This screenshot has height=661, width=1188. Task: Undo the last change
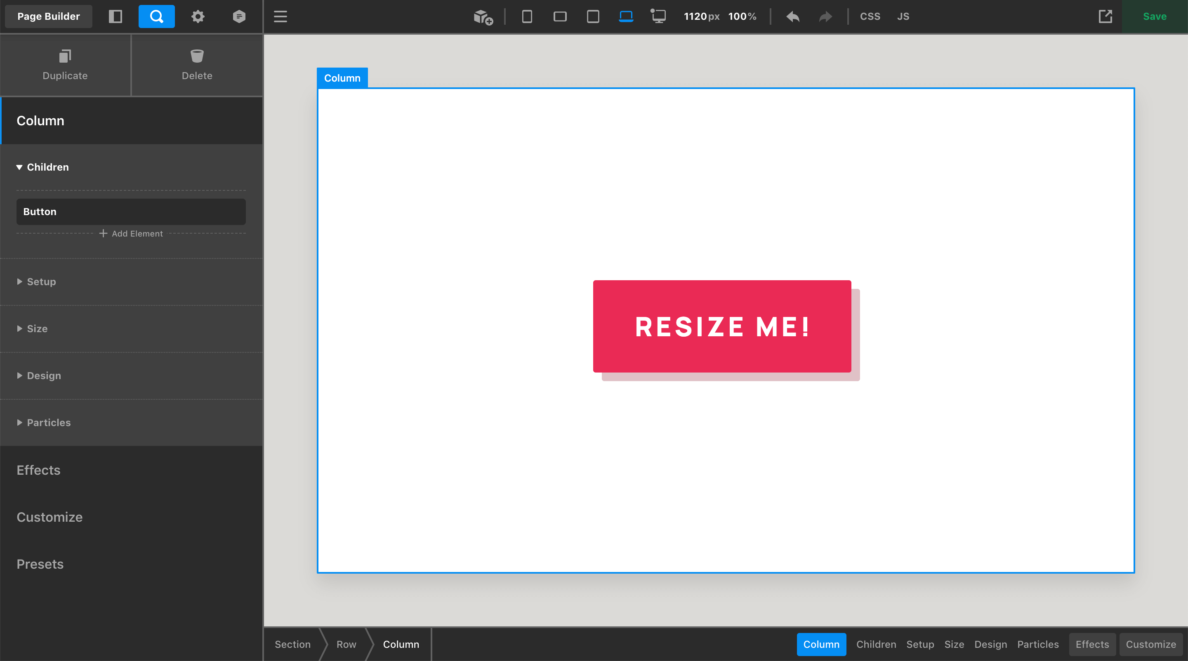tap(793, 16)
